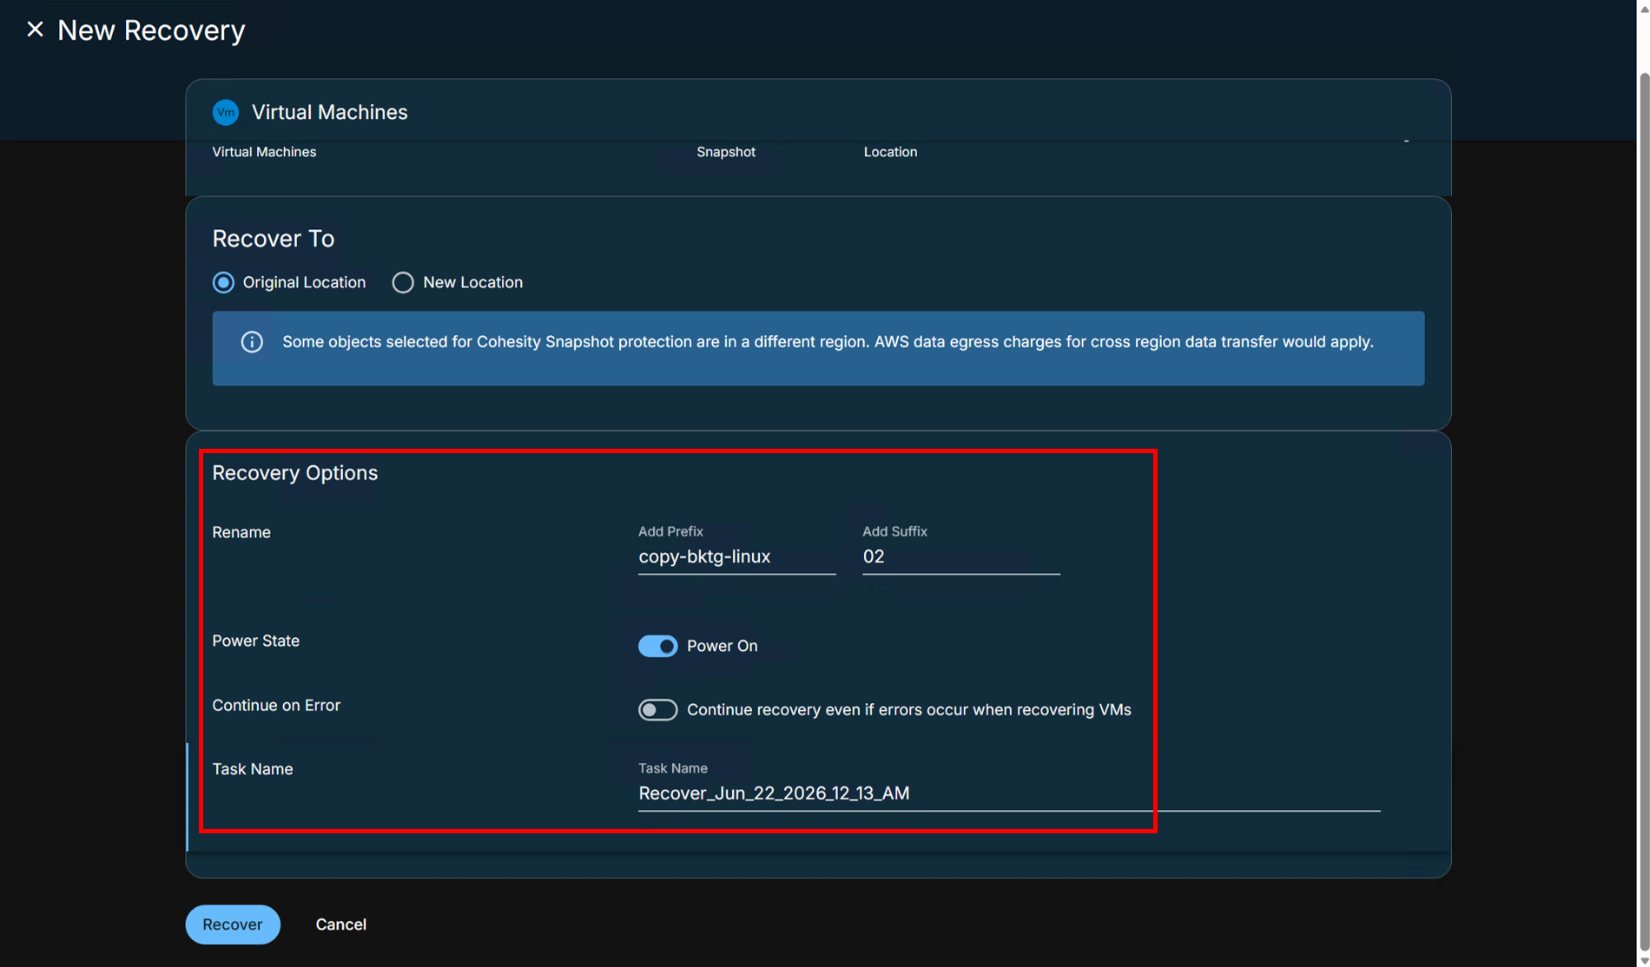
Task: Click the Rename label
Action: click(241, 532)
